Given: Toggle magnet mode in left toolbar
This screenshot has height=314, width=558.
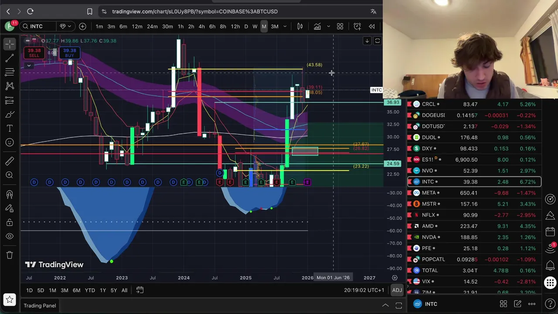Looking at the screenshot, I should click(x=10, y=194).
